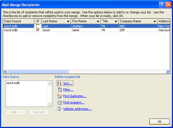The image size is (173, 128).
Task: Click the Jame first name cell
Action: point(86,30)
